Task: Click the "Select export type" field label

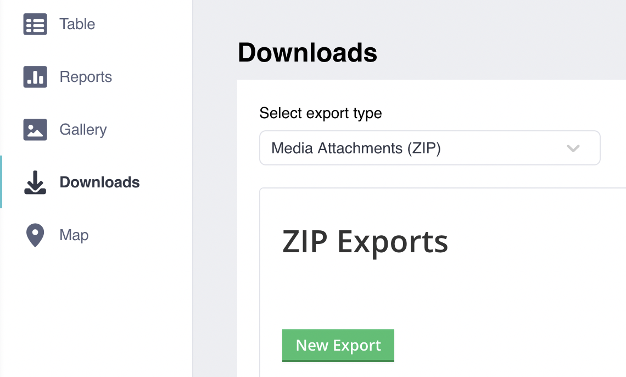Action: (x=321, y=113)
